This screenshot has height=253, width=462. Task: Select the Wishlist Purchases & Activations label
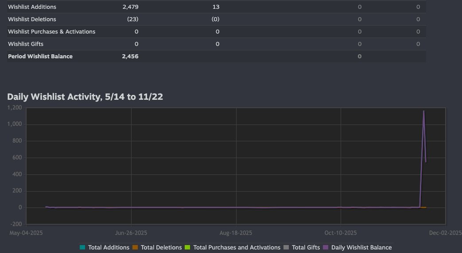pyautogui.click(x=51, y=31)
